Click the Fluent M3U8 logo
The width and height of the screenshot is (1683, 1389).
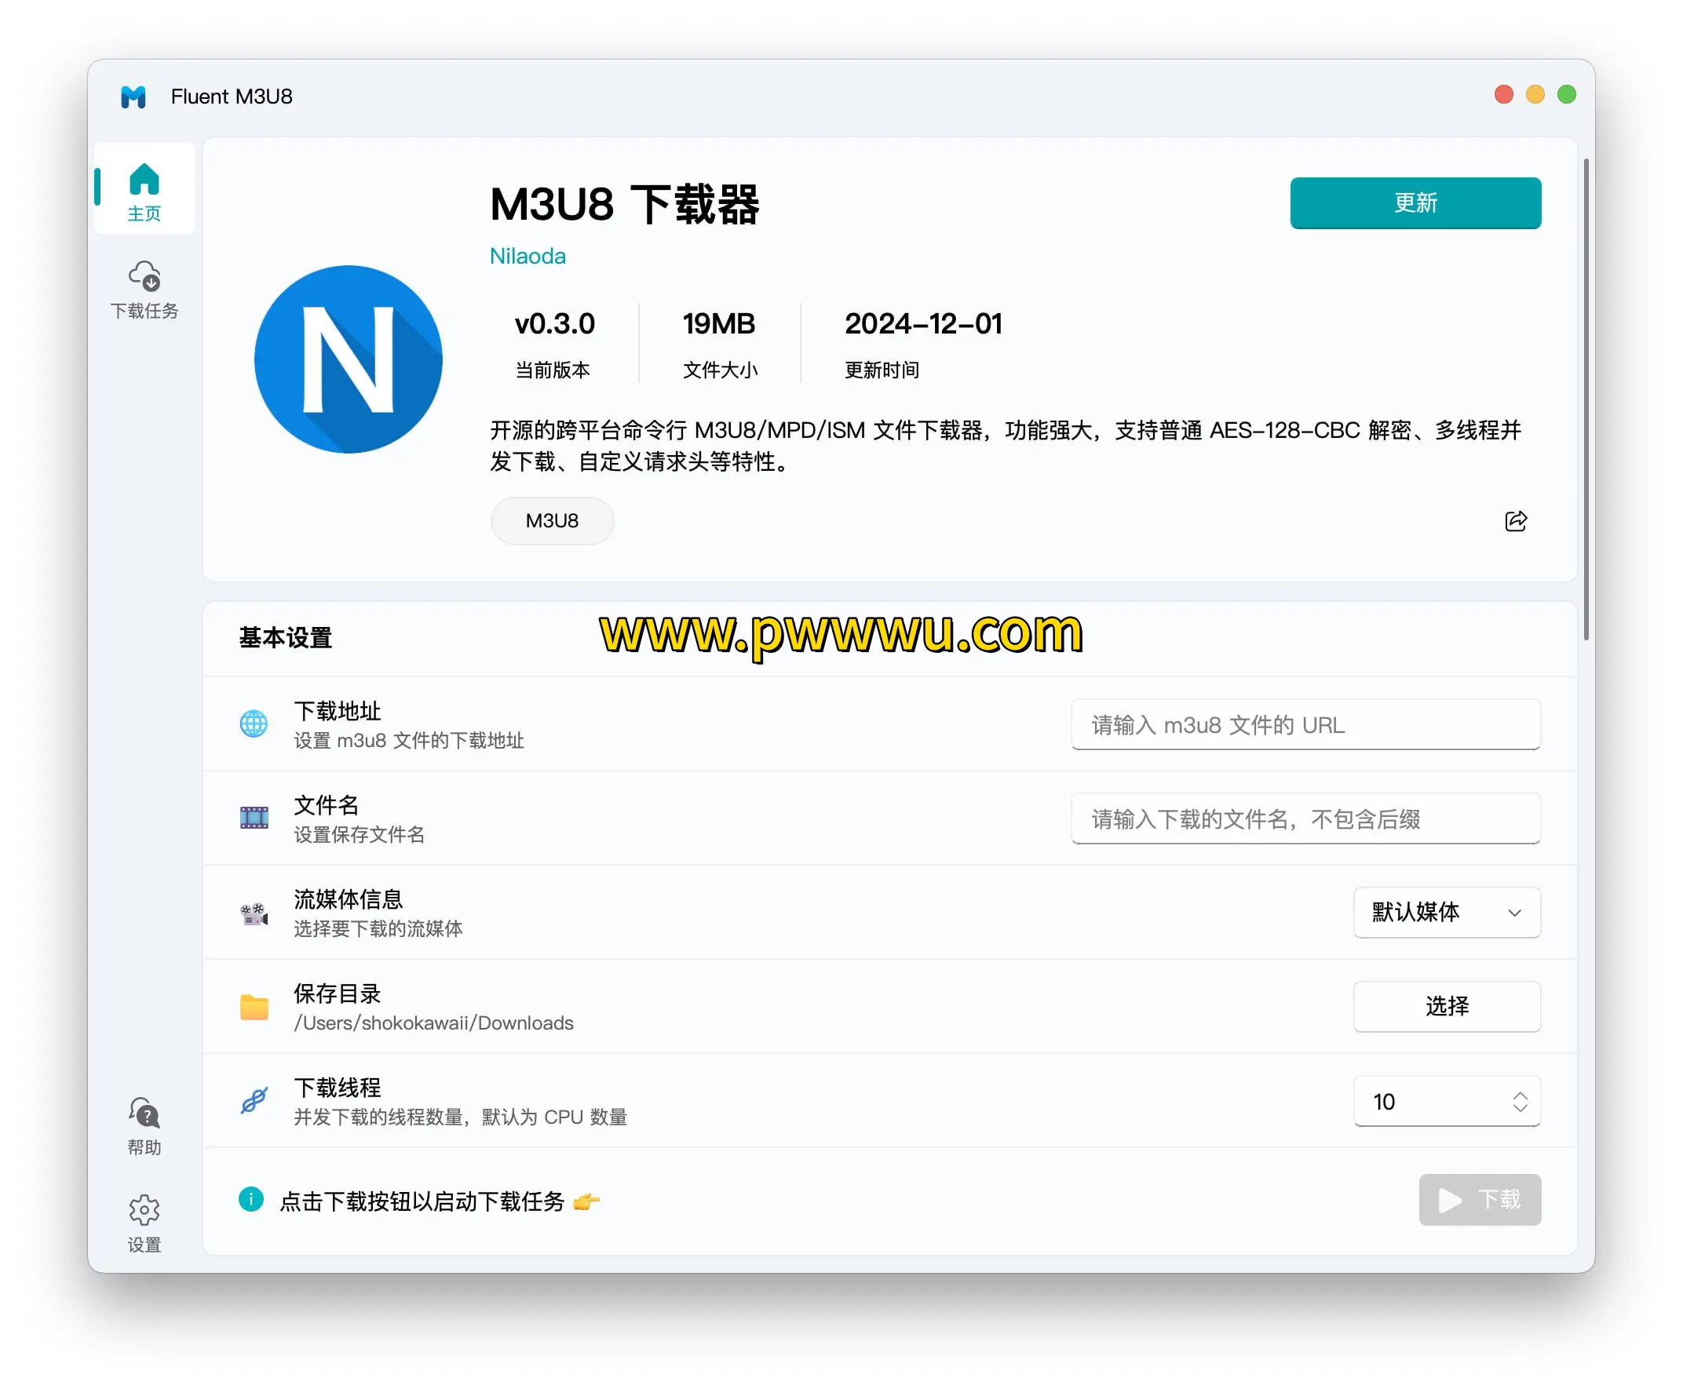133,96
